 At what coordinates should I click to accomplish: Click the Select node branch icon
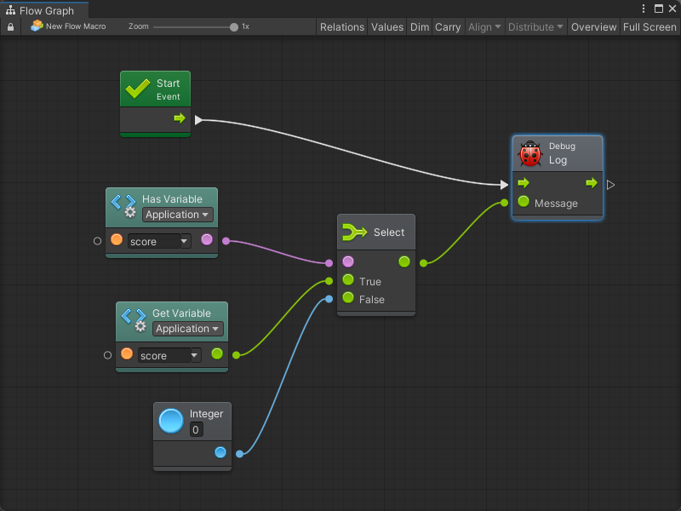(354, 233)
